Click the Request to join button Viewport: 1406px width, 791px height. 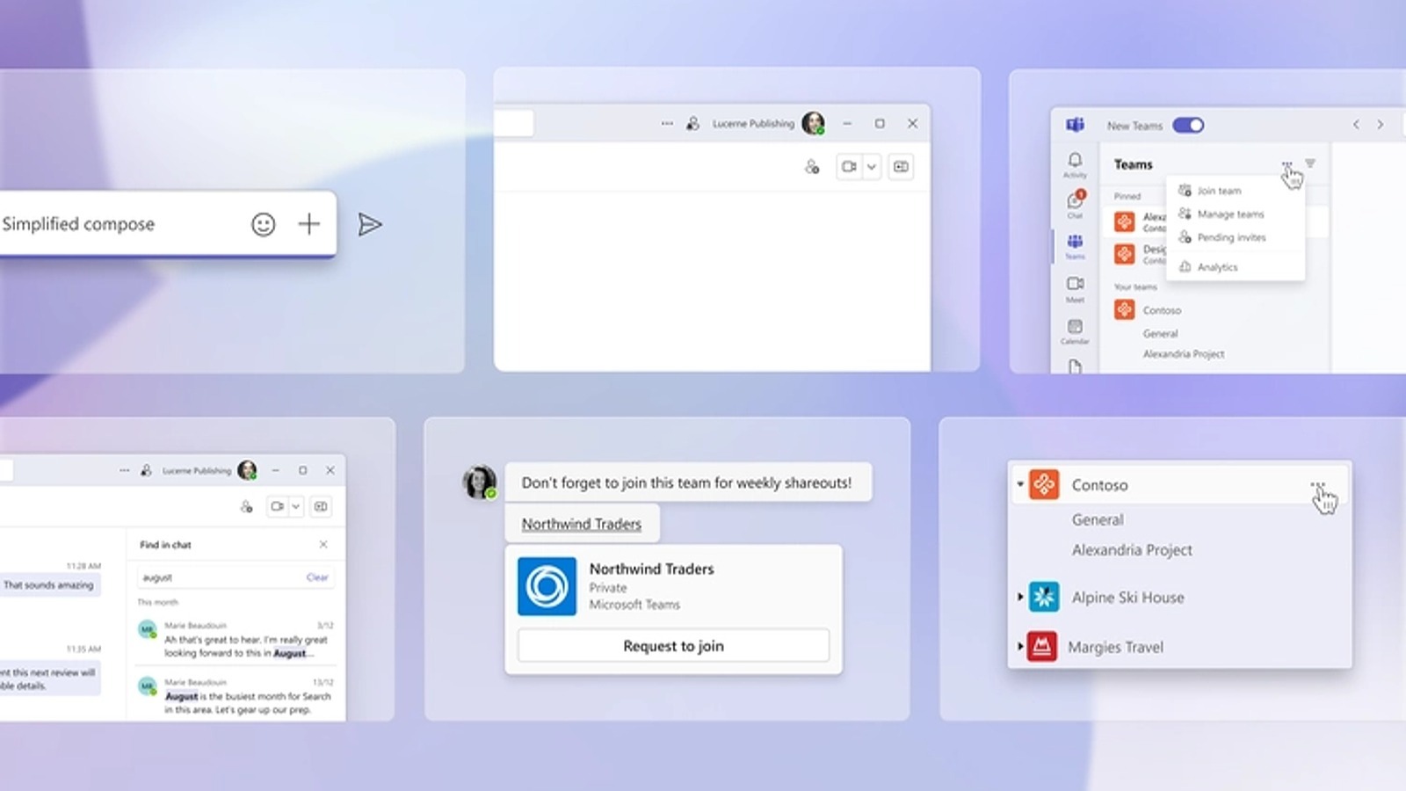tap(672, 645)
